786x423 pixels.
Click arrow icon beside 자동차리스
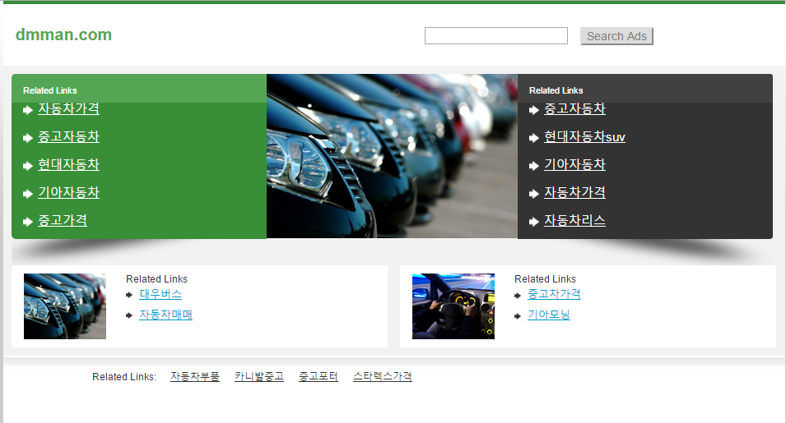pyautogui.click(x=534, y=222)
